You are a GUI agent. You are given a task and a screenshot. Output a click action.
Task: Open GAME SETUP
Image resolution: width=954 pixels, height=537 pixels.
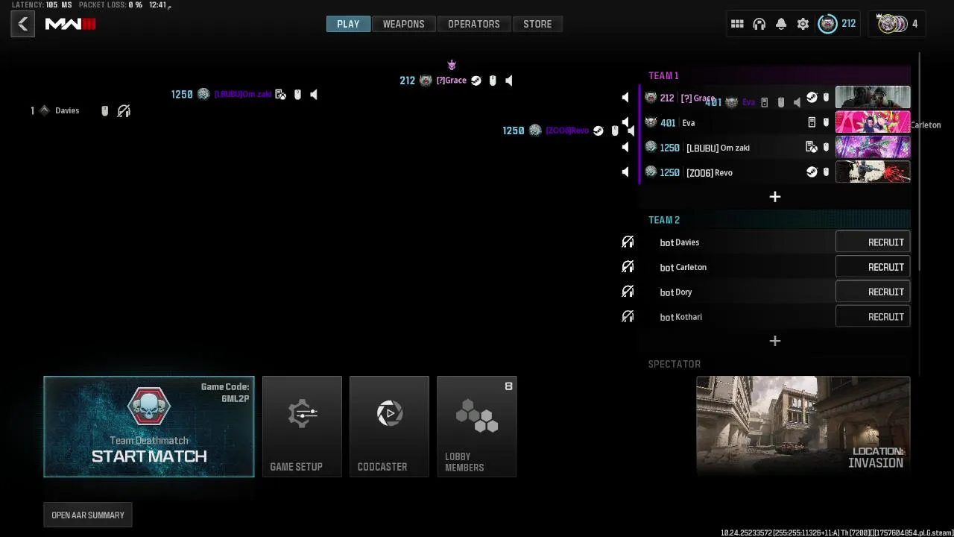(x=302, y=427)
